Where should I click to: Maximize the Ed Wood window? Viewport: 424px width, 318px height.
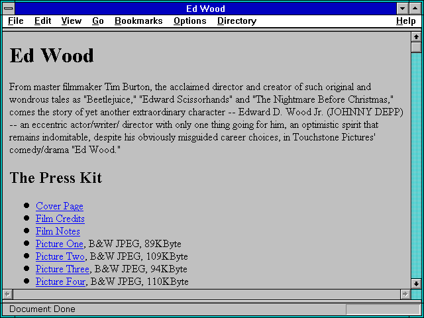(415, 9)
